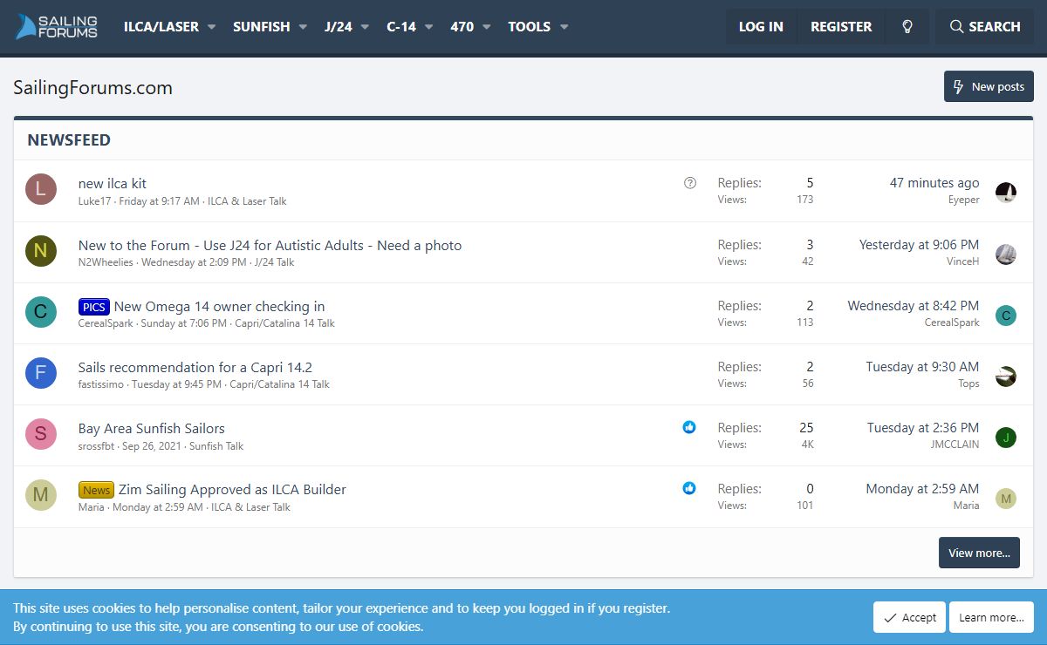The width and height of the screenshot is (1047, 645).
Task: Expand the ILCA/LASER dropdown arrow
Action: 212,27
